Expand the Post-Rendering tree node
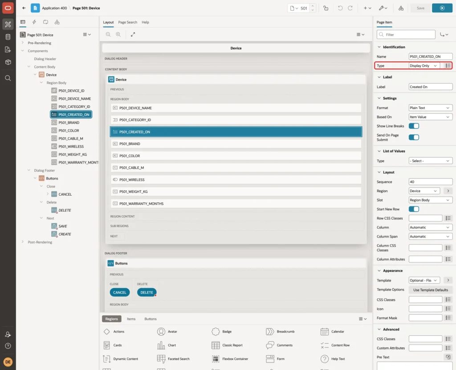Image resolution: width=456 pixels, height=370 pixels. coord(22,242)
